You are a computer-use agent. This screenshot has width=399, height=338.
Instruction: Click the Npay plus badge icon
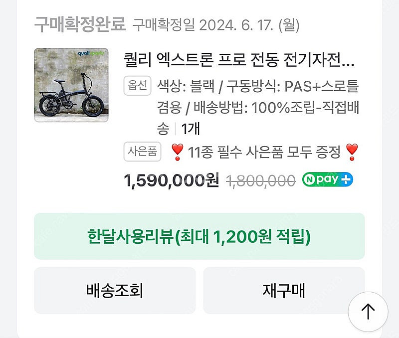(x=327, y=179)
